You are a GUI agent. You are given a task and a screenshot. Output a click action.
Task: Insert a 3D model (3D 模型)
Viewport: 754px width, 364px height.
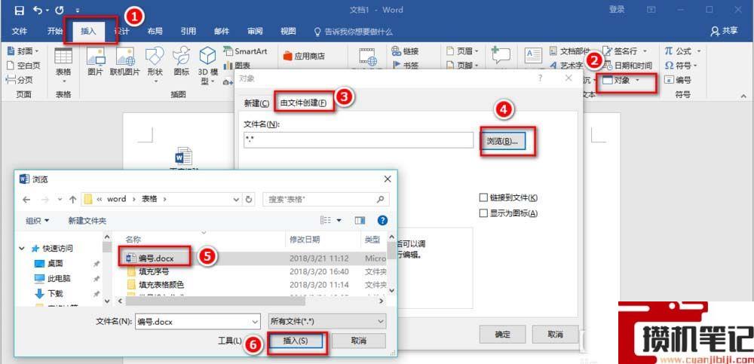208,66
